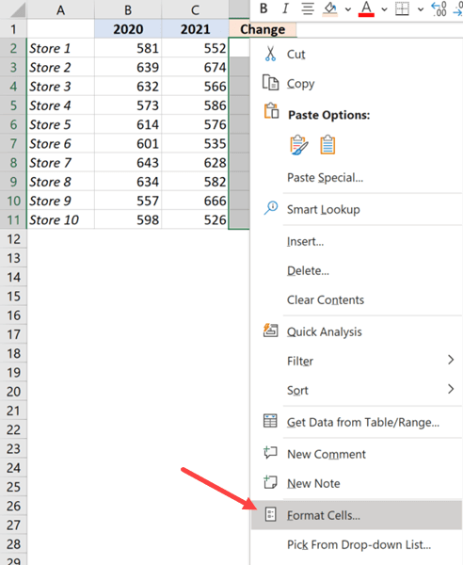
Task: Open fill color dropdown arrow
Action: tap(348, 9)
